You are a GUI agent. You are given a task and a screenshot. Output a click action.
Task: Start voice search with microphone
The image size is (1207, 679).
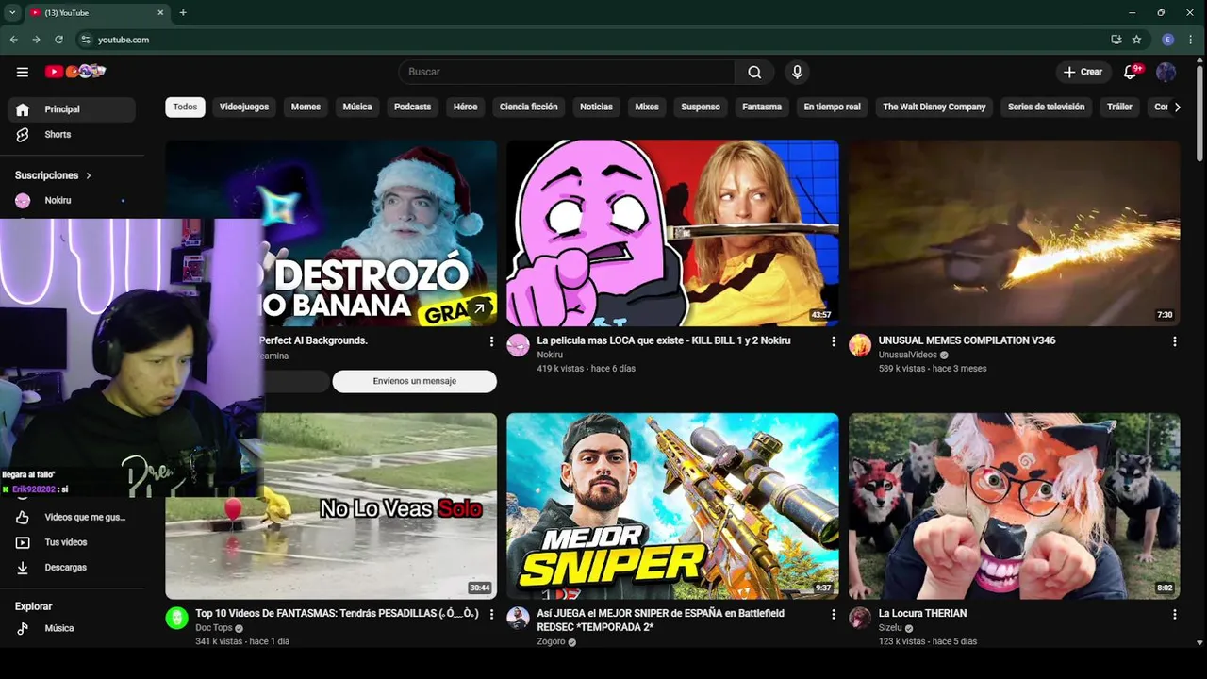coord(797,72)
